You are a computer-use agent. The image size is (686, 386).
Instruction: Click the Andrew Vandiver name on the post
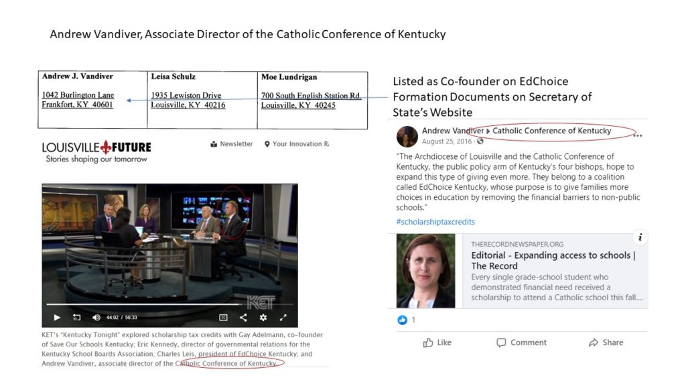coord(452,131)
